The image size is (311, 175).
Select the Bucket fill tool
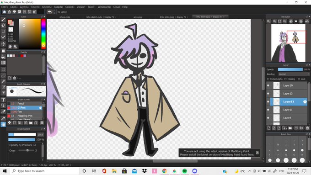[3, 57]
